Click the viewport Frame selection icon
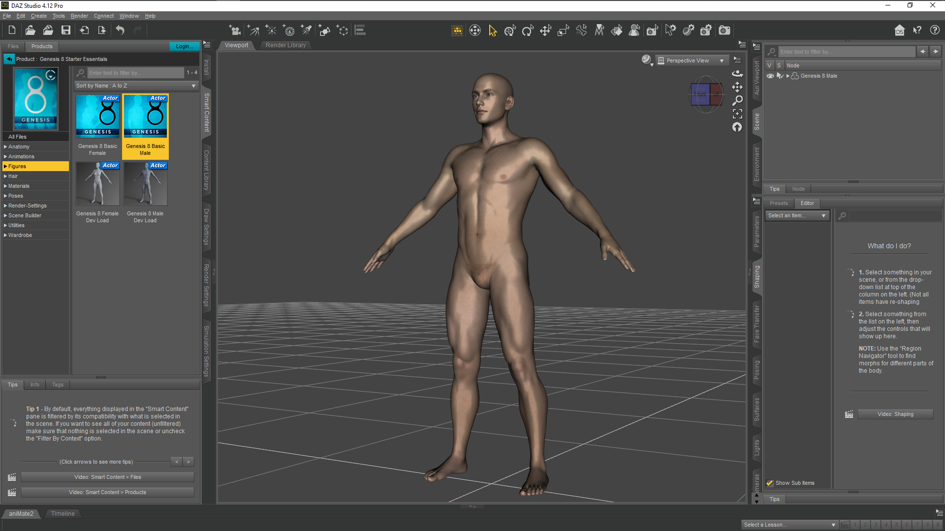The width and height of the screenshot is (945, 531). click(x=737, y=114)
